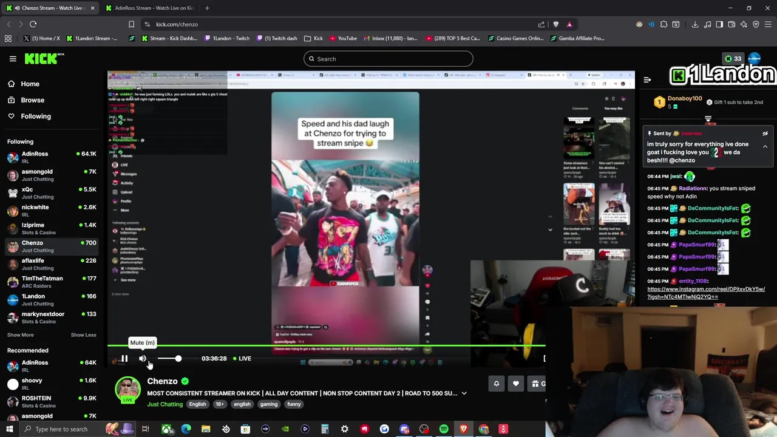Open aflaxlife channel in the sidebar
The image size is (777, 437).
[x=51, y=264]
